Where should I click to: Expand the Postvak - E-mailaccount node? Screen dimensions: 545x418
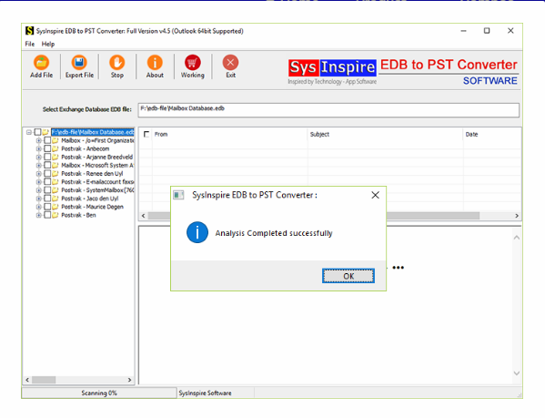coord(38,182)
